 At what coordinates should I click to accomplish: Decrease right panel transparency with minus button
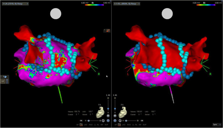click(x=123, y=121)
